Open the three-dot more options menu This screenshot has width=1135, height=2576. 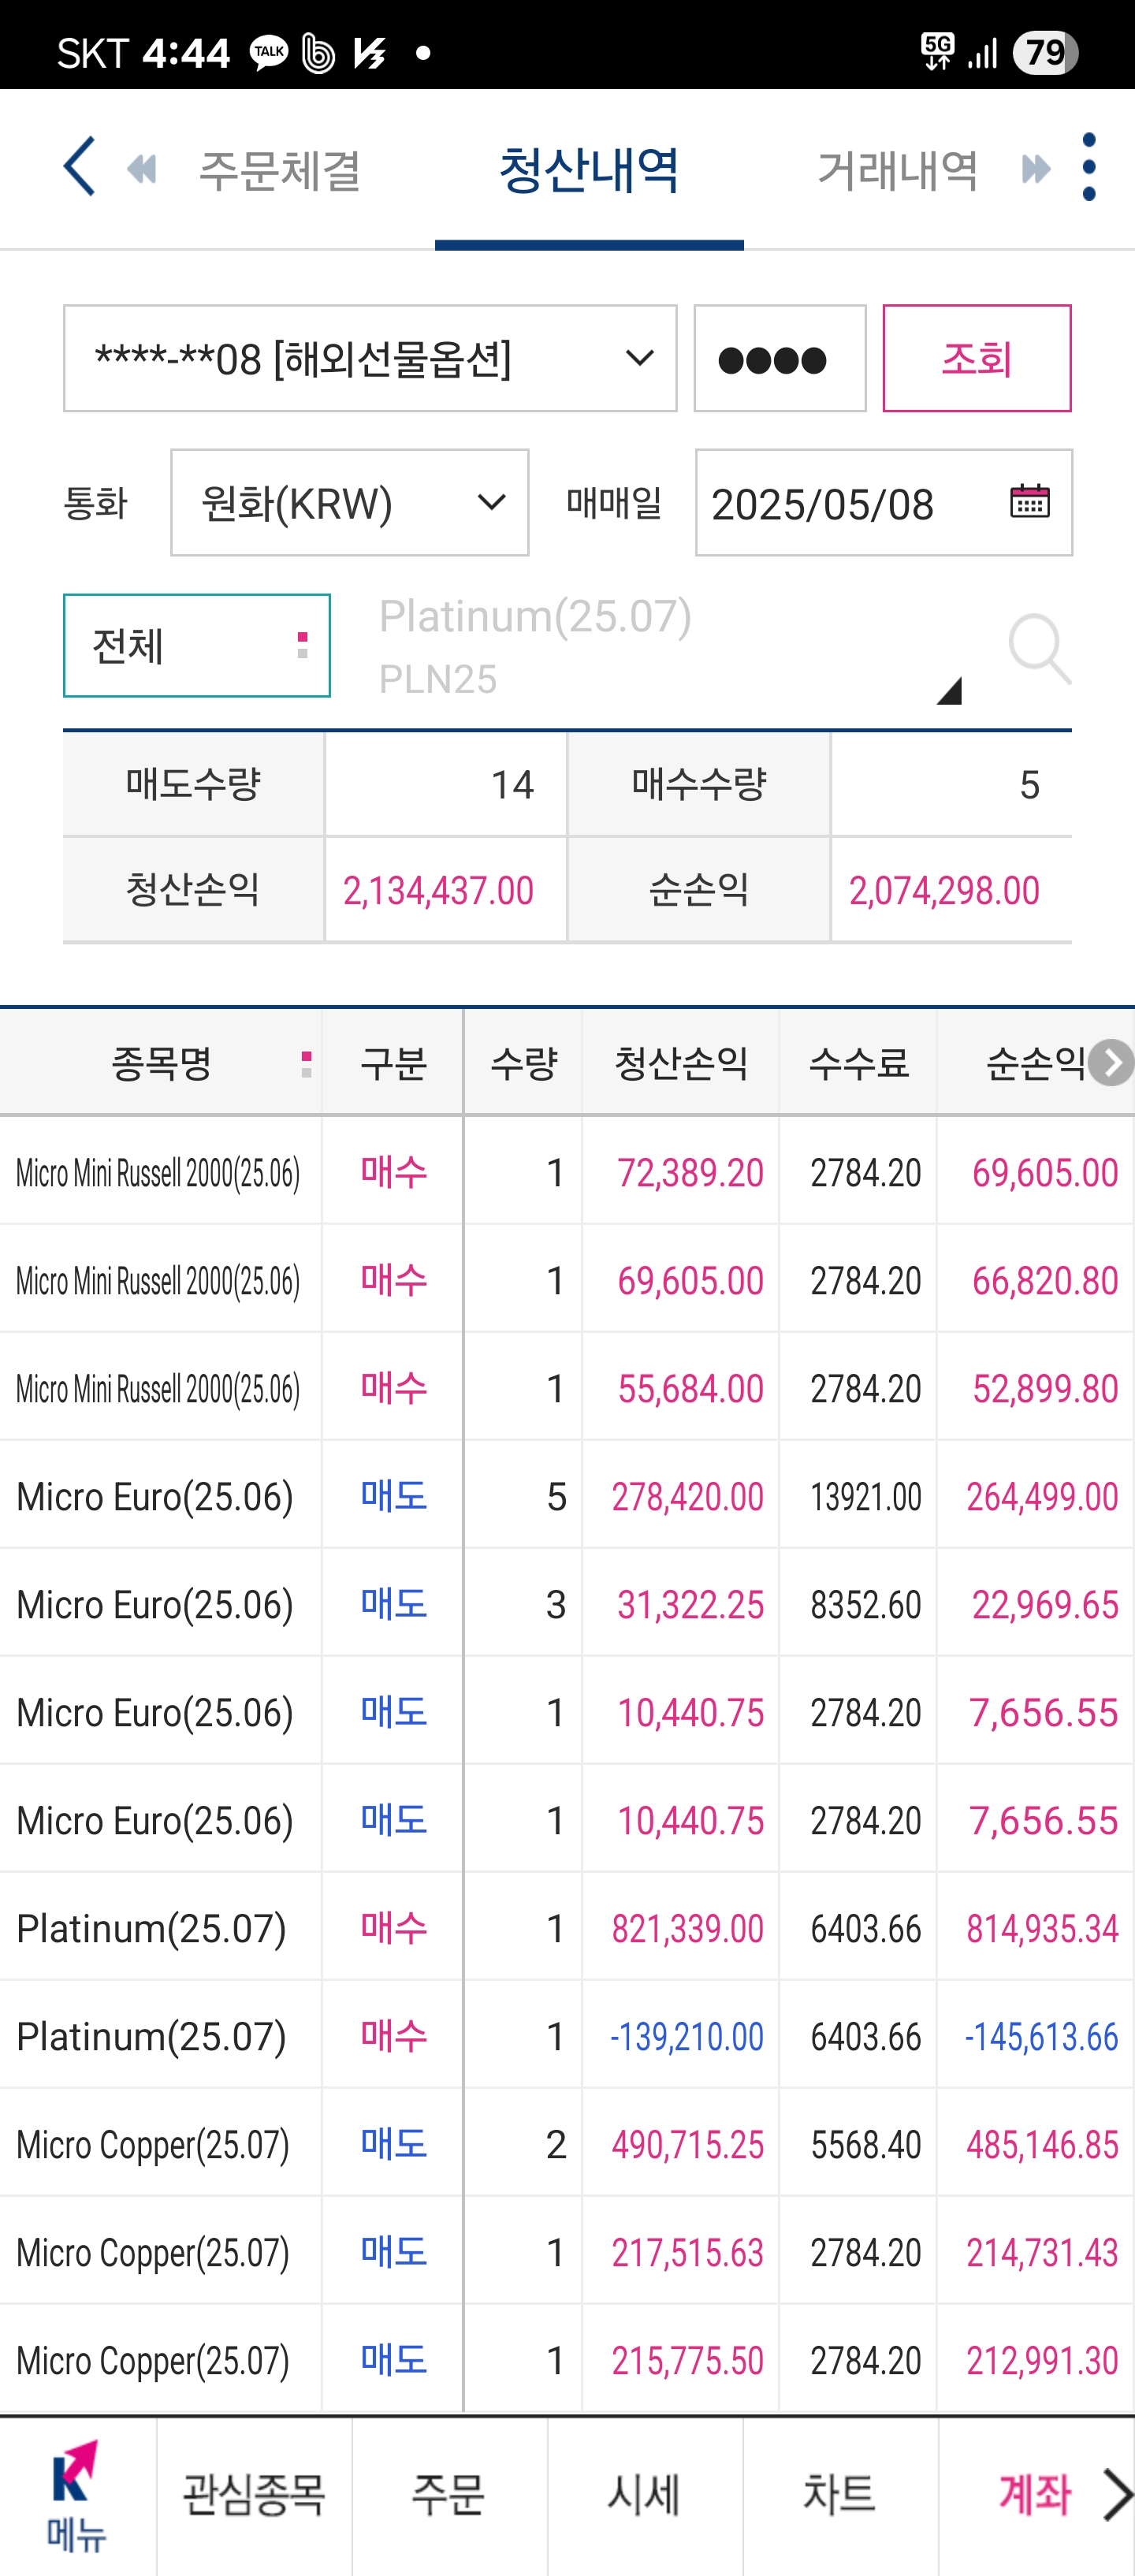click(x=1089, y=167)
